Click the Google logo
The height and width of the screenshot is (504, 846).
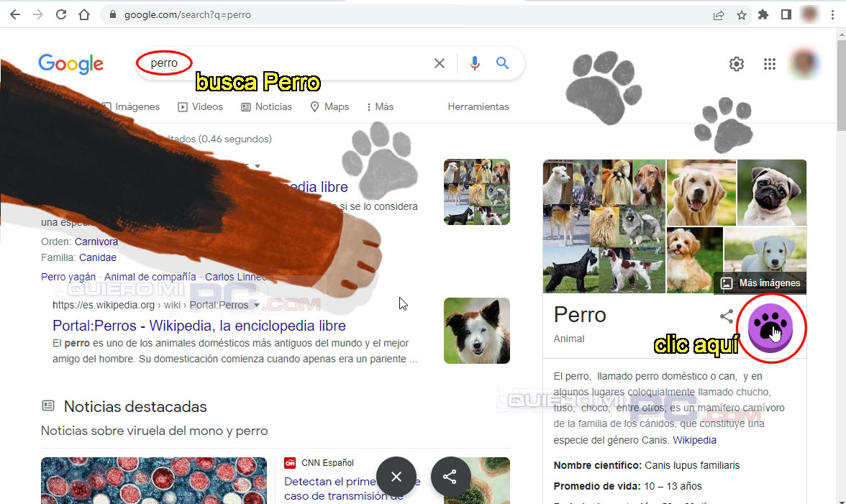[70, 64]
